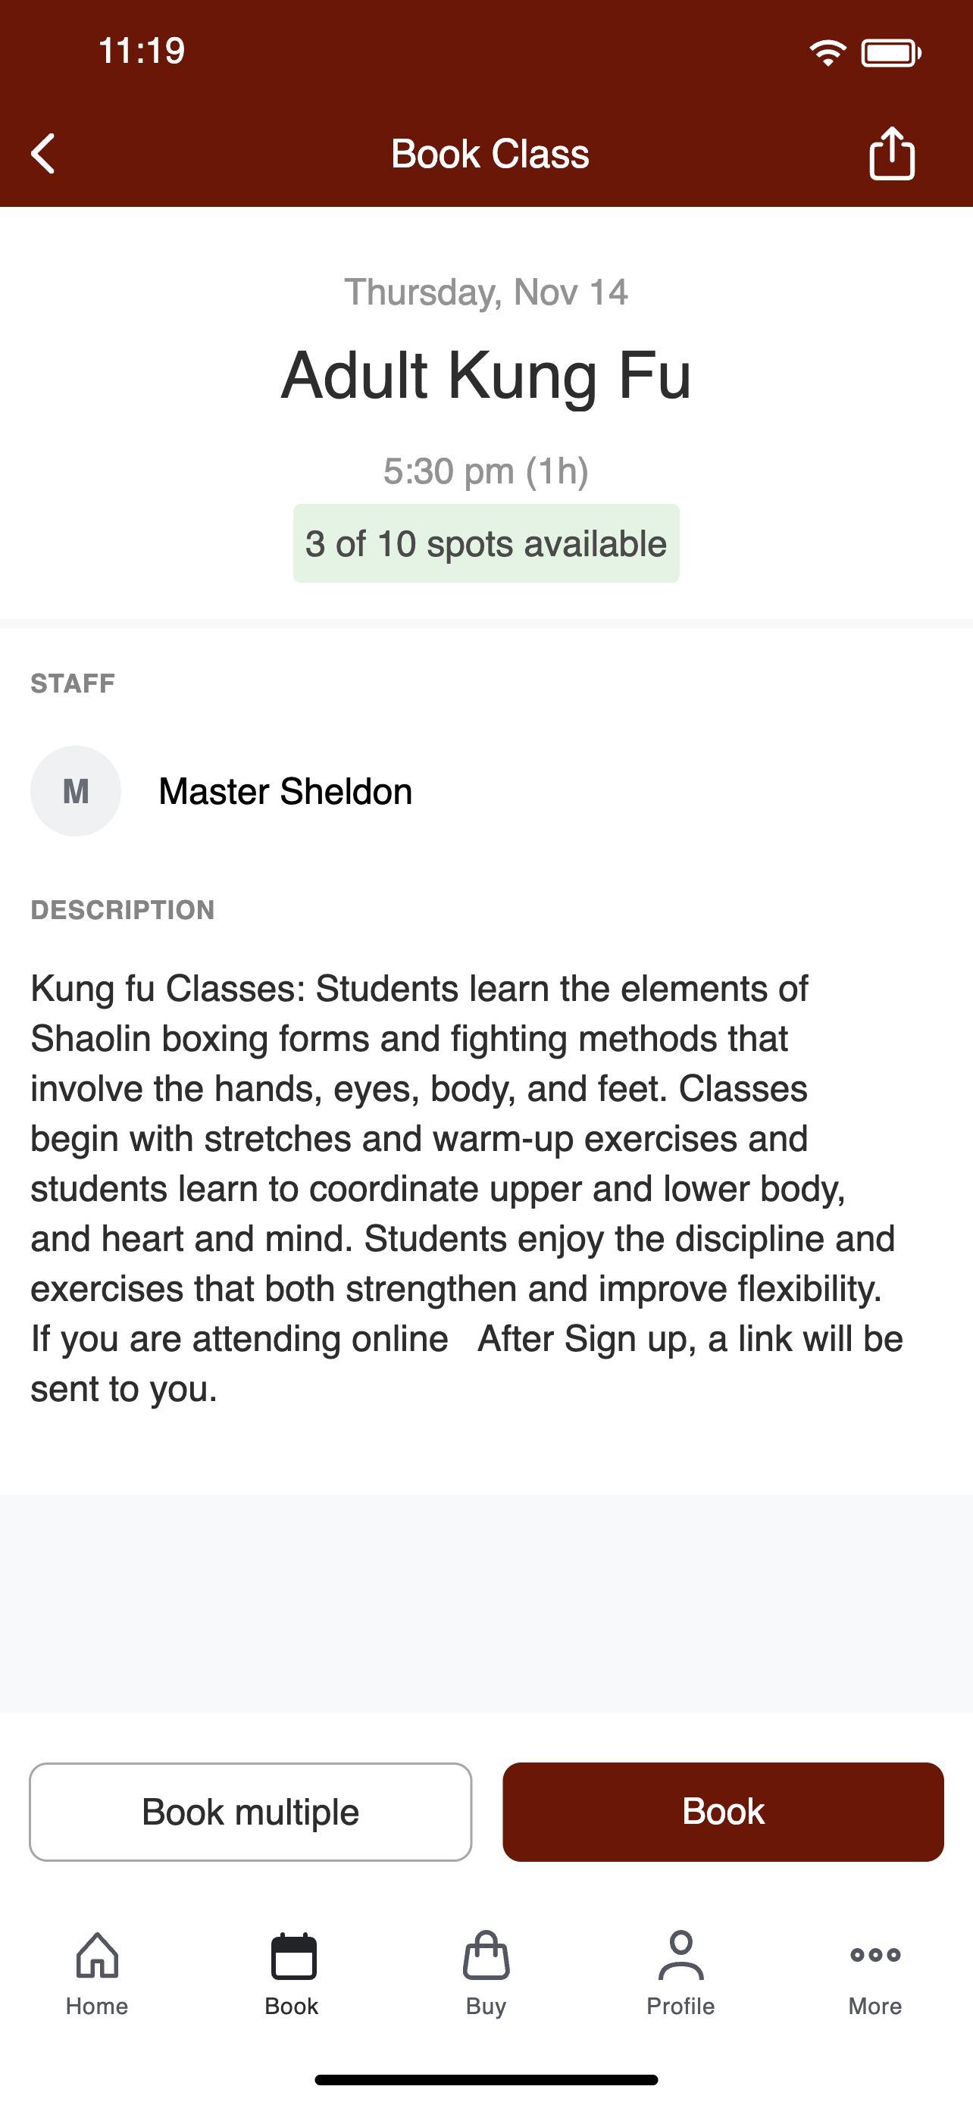
Task: Select the Buy tab label
Action: [486, 2007]
